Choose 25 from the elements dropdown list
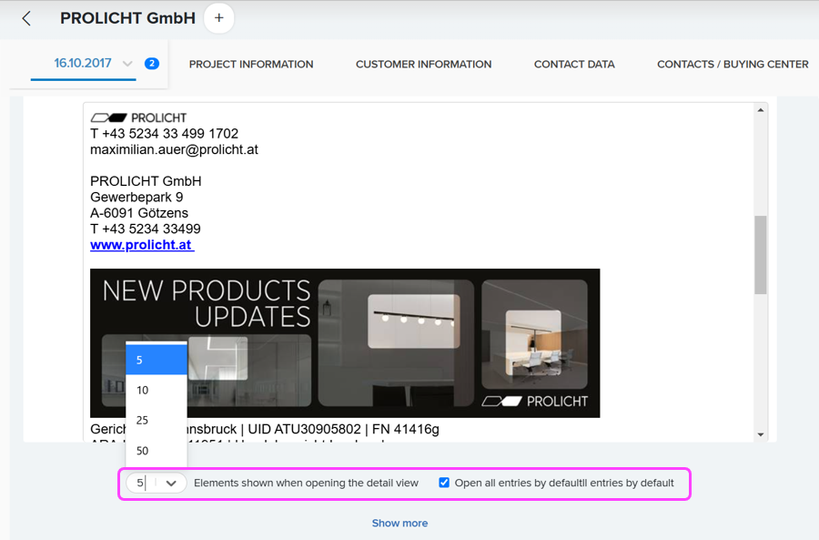Image resolution: width=819 pixels, height=540 pixels. [157, 421]
